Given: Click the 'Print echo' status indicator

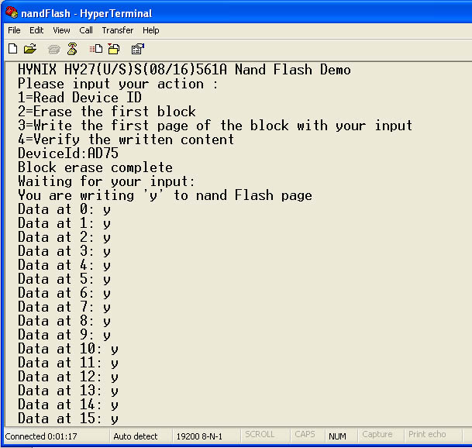Looking at the screenshot, I should pos(433,436).
